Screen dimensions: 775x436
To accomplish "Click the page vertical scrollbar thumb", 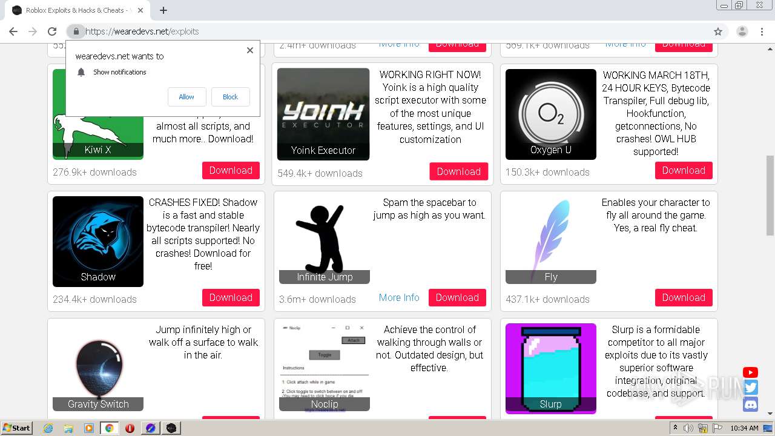I will [x=770, y=195].
